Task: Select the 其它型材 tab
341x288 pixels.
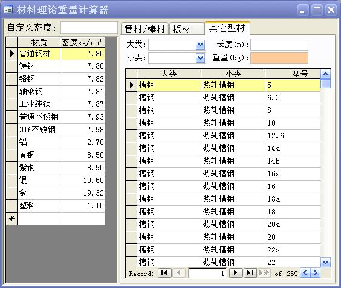Action: point(227,28)
